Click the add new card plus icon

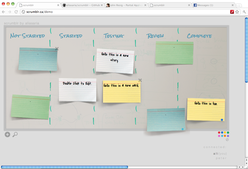click(x=7, y=134)
